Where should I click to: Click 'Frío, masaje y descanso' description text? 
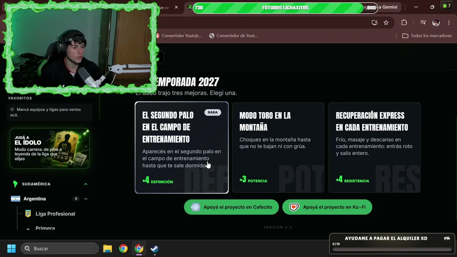374,146
